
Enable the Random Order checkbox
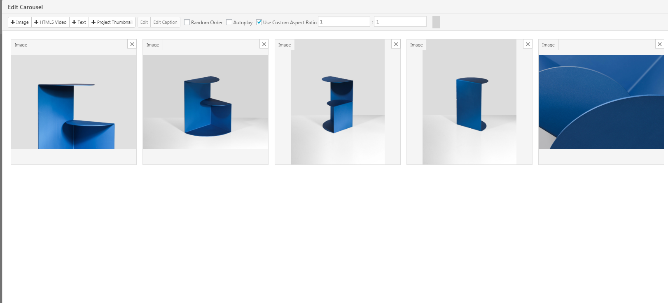187,23
